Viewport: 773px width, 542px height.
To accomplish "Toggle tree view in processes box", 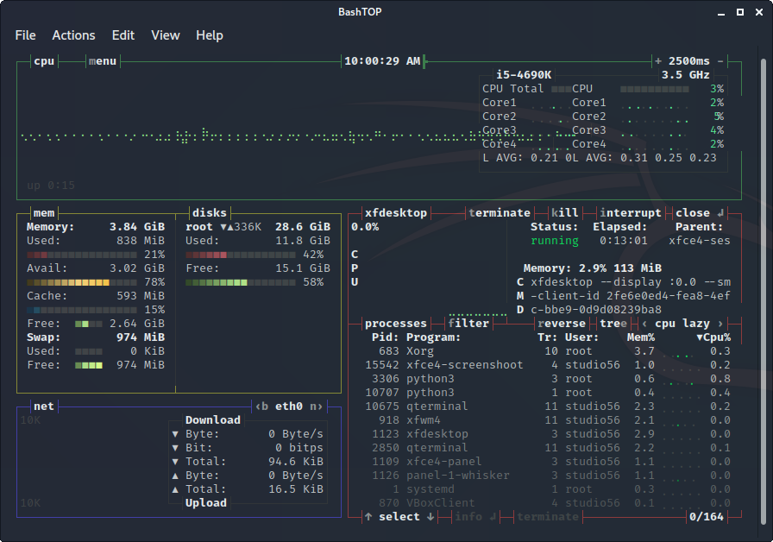I will (x=613, y=324).
